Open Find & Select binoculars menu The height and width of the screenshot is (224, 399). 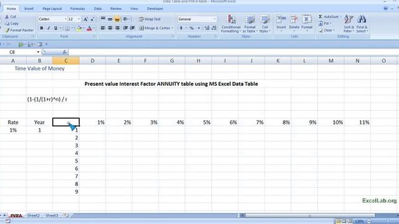pos(362,24)
